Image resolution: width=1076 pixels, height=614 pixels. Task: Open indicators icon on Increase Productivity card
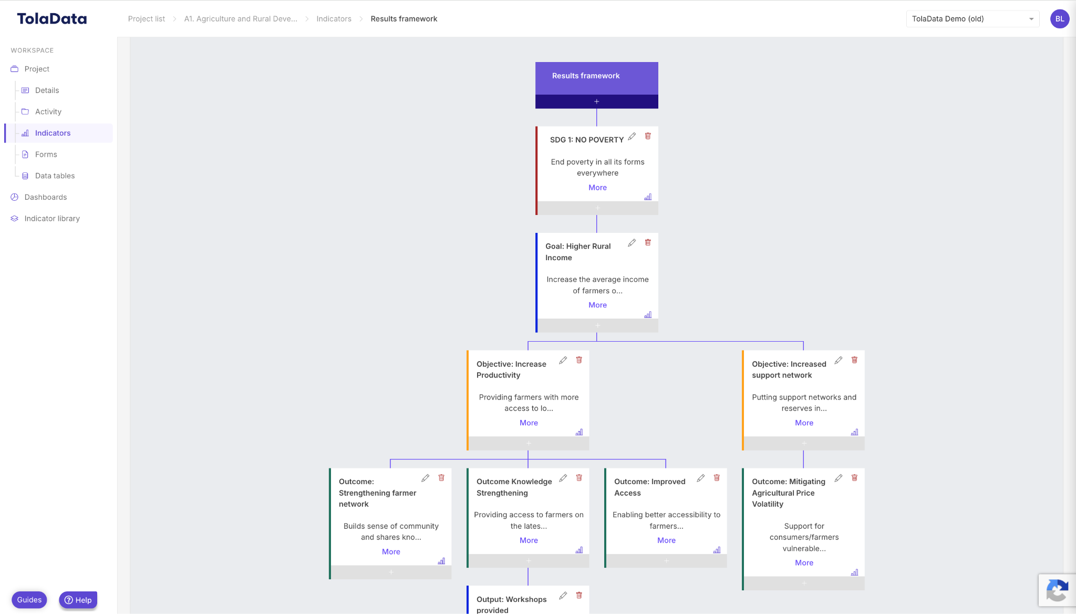579,433
